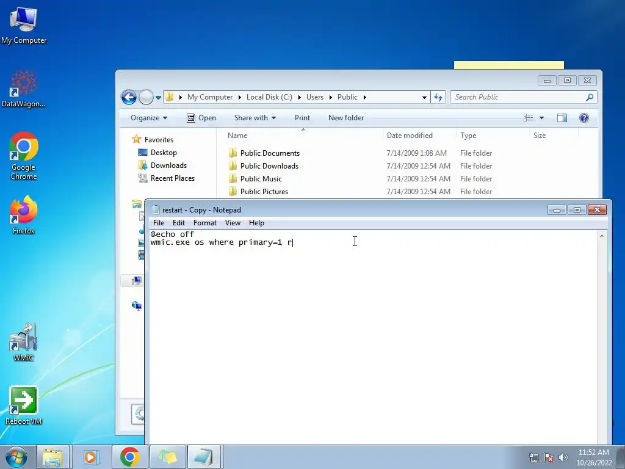Open the Organize dropdown menu
Screen dimensions: 625x469
click(x=149, y=118)
